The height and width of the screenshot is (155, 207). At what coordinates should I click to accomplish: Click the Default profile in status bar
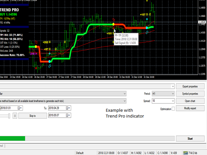click(x=80, y=153)
